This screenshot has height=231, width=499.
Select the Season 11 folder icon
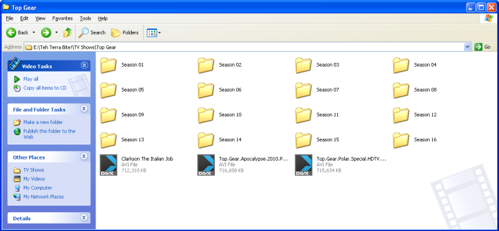click(304, 115)
